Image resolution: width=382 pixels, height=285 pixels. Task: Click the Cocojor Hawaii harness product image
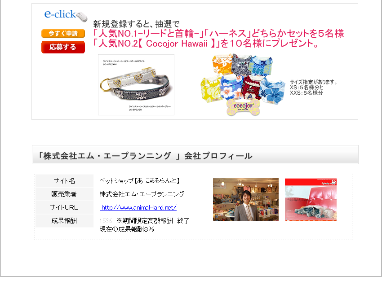click(x=243, y=84)
